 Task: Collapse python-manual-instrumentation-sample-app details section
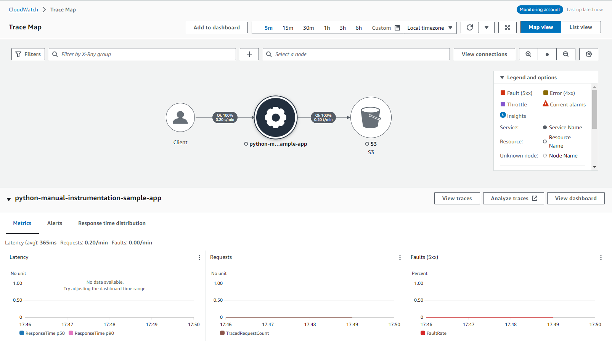(x=9, y=199)
